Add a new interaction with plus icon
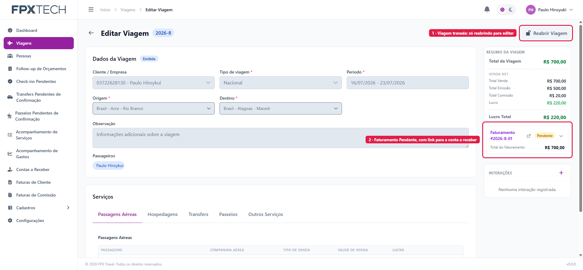Screen dimensions: 583x270 tap(561, 173)
